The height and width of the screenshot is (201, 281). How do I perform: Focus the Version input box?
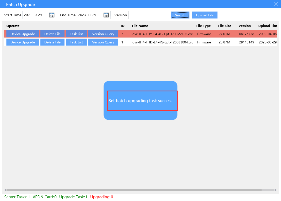pos(148,15)
